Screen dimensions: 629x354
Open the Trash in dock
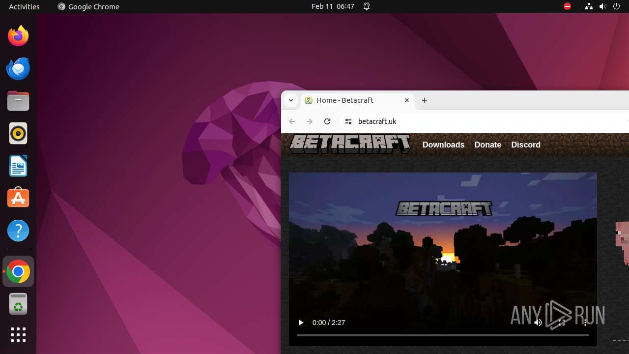point(18,304)
